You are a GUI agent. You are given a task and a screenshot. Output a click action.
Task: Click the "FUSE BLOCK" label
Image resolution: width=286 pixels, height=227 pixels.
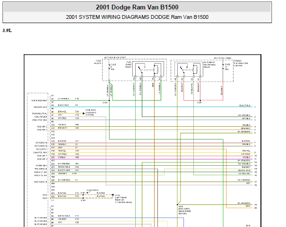pyautogui.click(x=98, y=62)
